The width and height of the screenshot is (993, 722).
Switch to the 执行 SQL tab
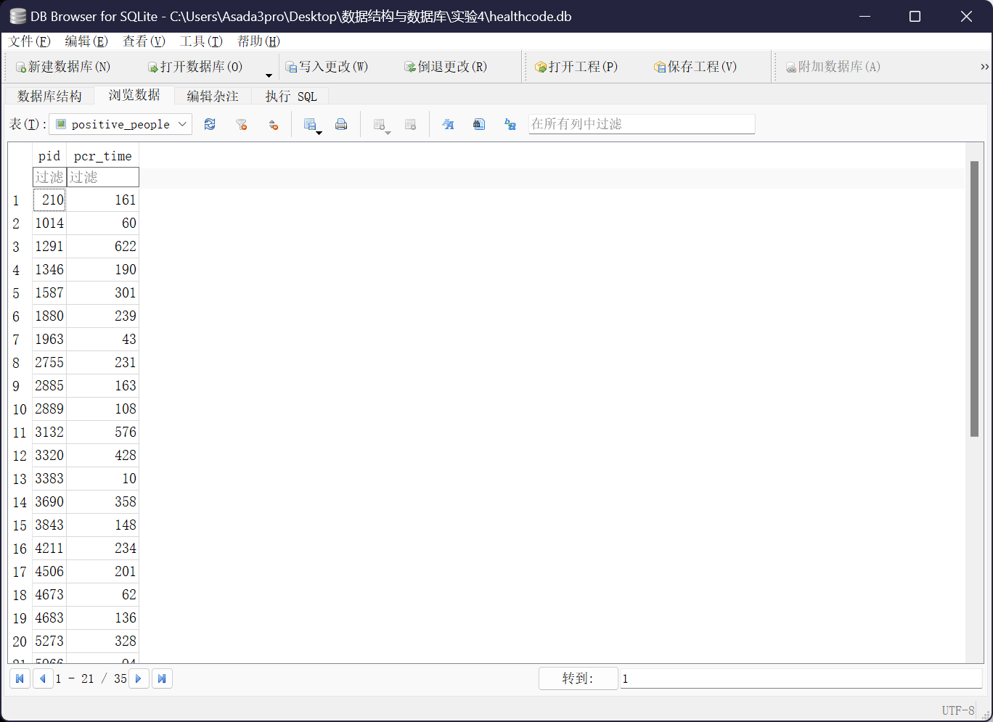290,96
